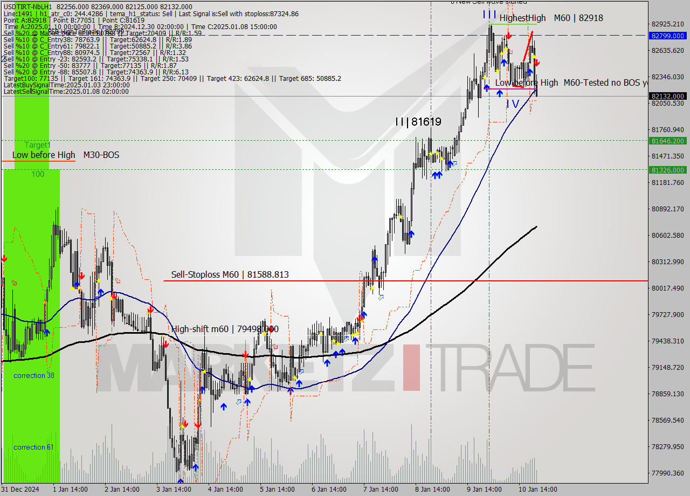
Task: Select the blue wave 'I V' label
Action: (513, 104)
